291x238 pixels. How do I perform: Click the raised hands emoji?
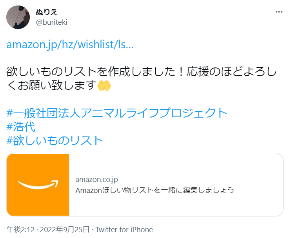click(104, 85)
